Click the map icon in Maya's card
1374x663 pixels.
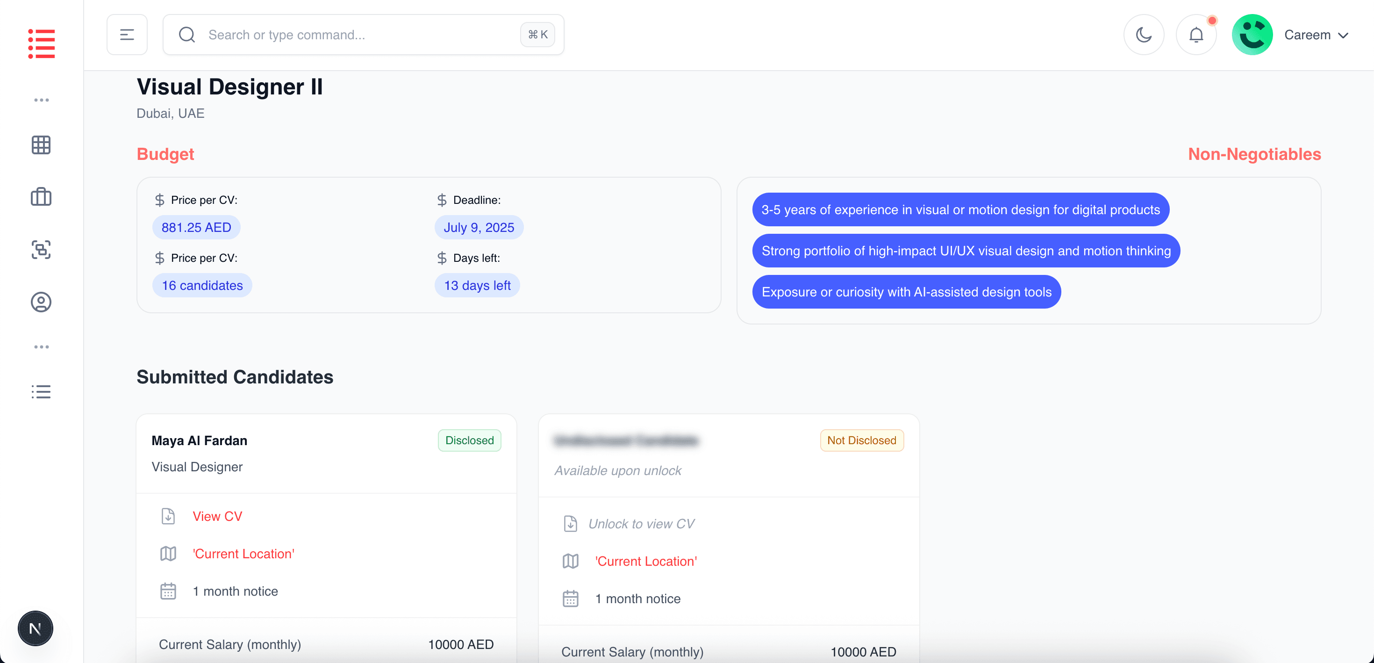(168, 554)
